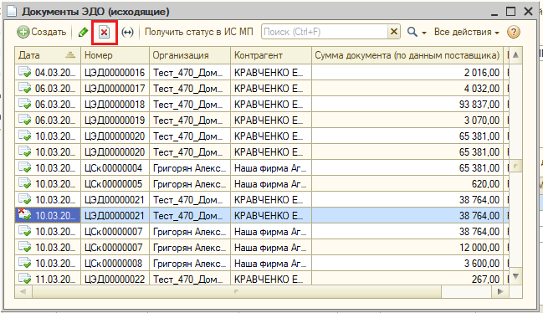Click the orange help question-mark icon
543x313 pixels.
click(514, 32)
